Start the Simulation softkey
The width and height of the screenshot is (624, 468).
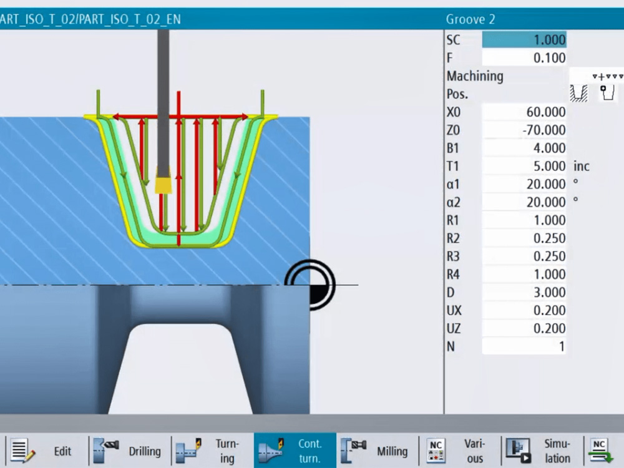point(543,451)
